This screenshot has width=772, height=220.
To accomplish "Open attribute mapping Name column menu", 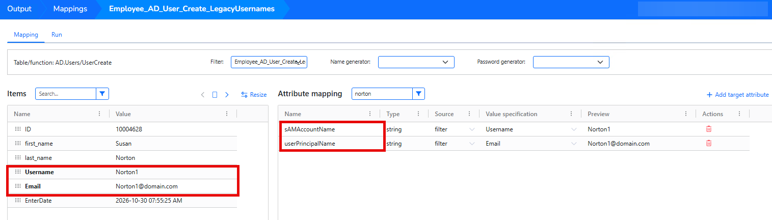I will click(x=370, y=114).
